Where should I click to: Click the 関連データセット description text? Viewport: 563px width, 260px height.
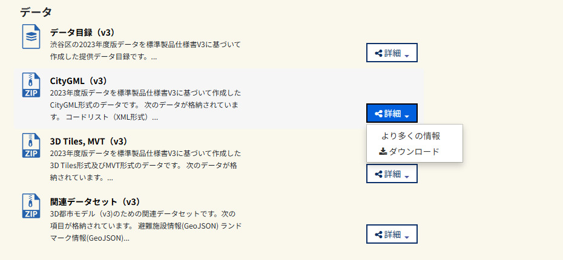(x=145, y=226)
